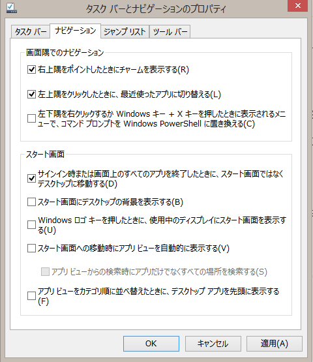Enable replacing Command Prompt with PowerShell (C)
The height and width of the screenshot is (362, 313).
31,119
